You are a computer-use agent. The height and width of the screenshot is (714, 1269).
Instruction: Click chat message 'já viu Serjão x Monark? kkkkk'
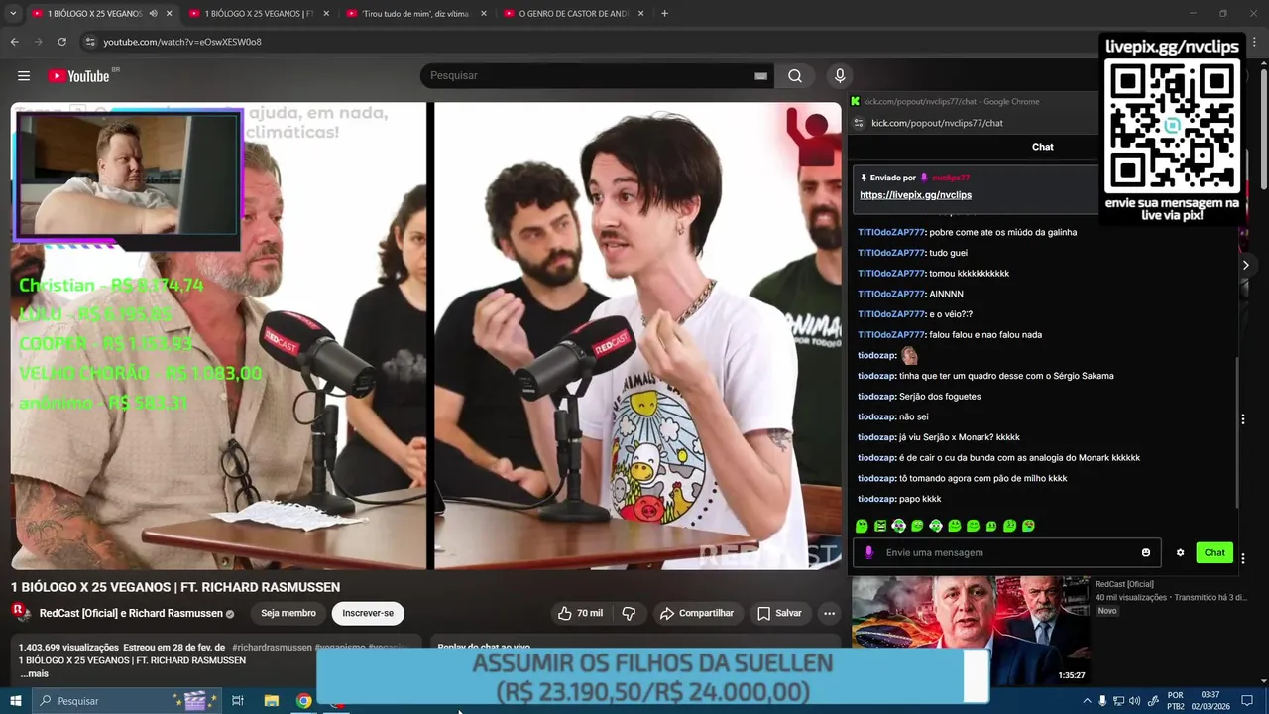click(939, 437)
